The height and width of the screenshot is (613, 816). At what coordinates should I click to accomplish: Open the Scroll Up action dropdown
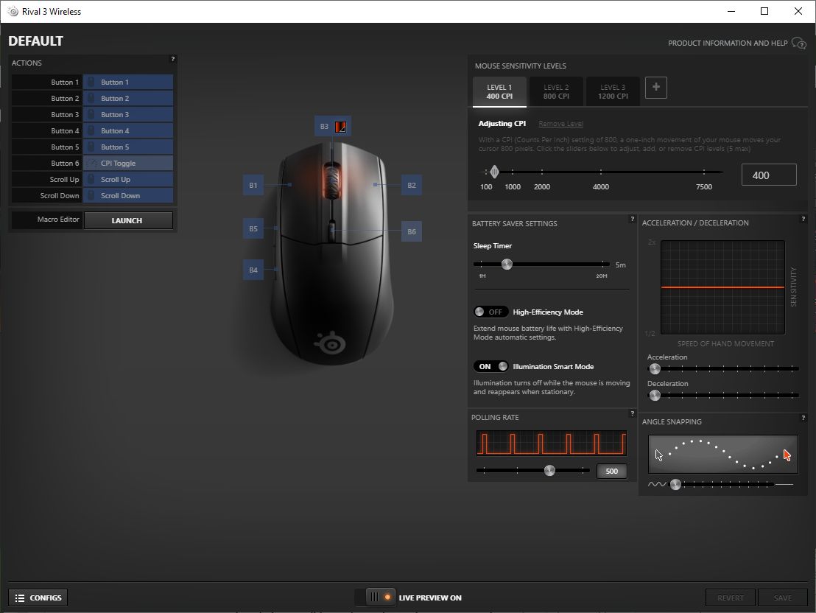128,178
